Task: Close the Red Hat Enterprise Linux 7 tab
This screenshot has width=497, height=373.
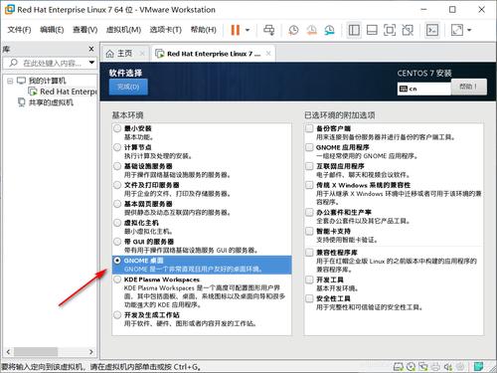Action: (268, 53)
